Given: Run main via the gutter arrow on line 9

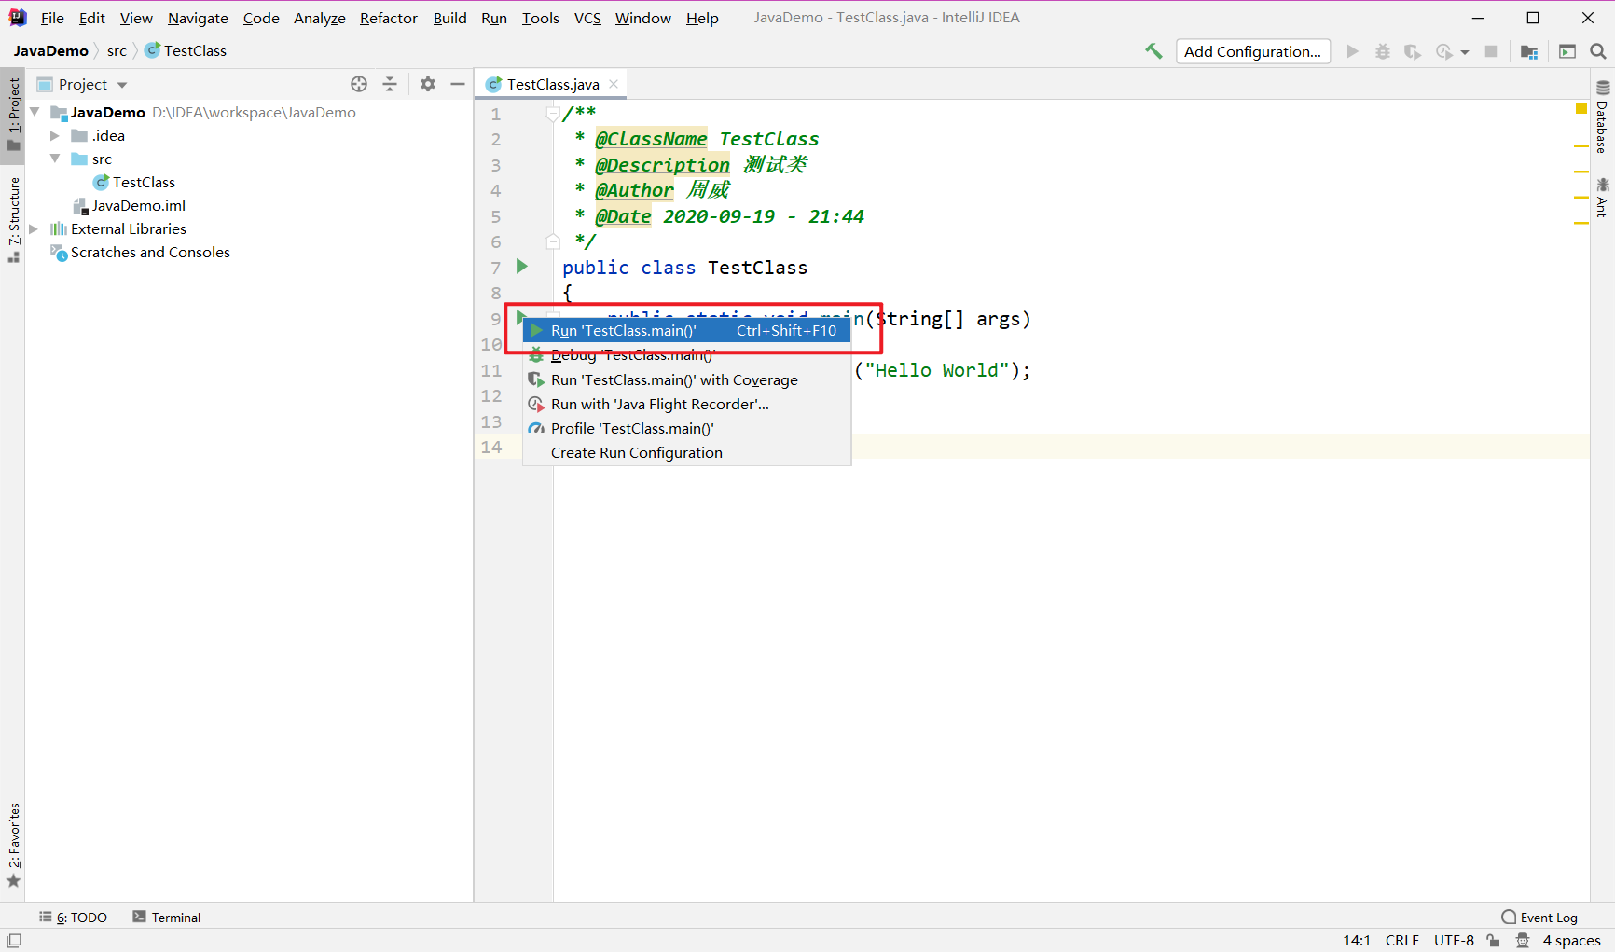Looking at the screenshot, I should (x=521, y=317).
